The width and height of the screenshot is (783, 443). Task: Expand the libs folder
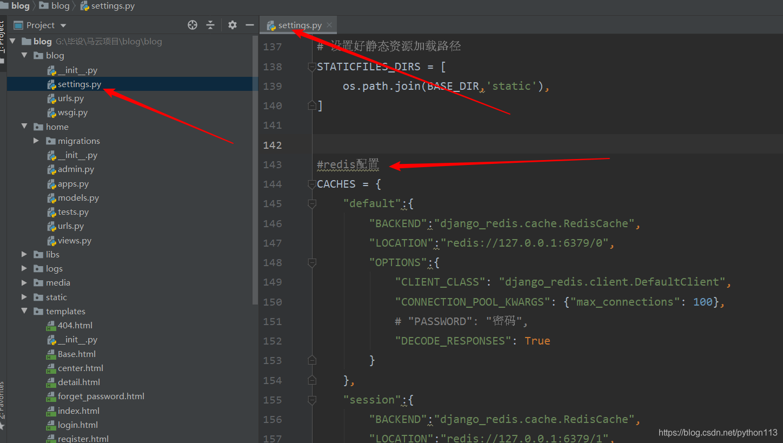tap(24, 254)
